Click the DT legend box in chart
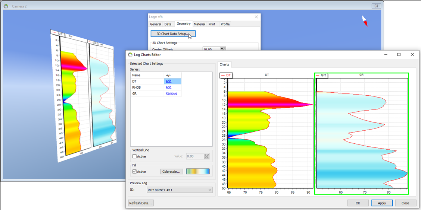This screenshot has height=210, width=421. click(226, 76)
